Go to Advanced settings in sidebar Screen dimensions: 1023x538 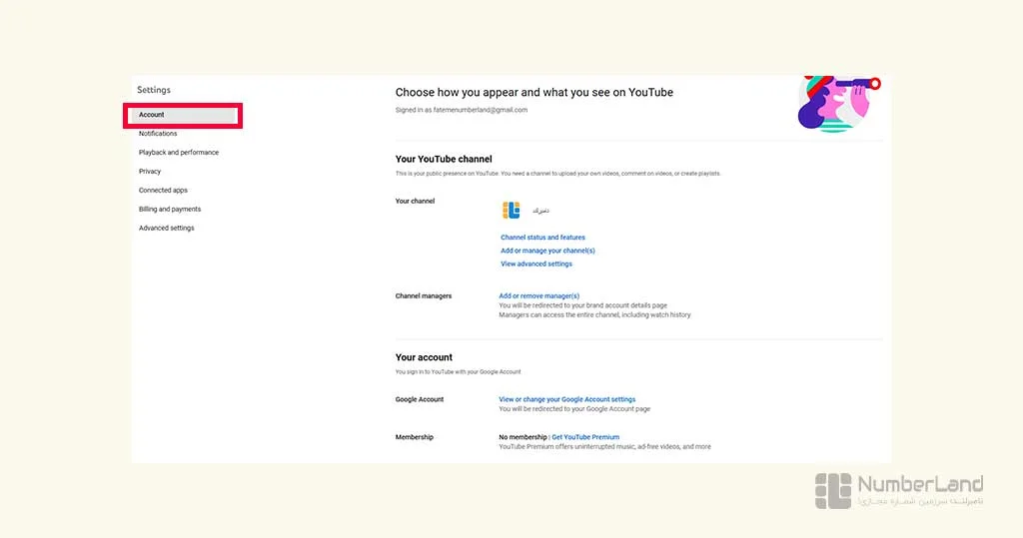click(x=167, y=229)
